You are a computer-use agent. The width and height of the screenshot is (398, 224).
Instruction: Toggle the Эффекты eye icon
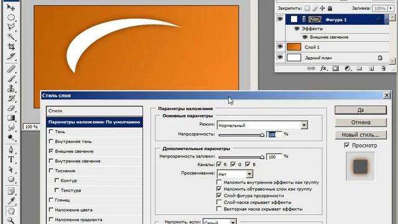click(x=297, y=29)
